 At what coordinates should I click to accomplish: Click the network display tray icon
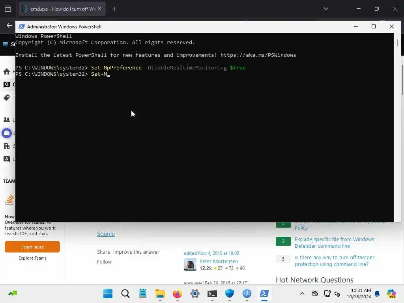point(327,294)
